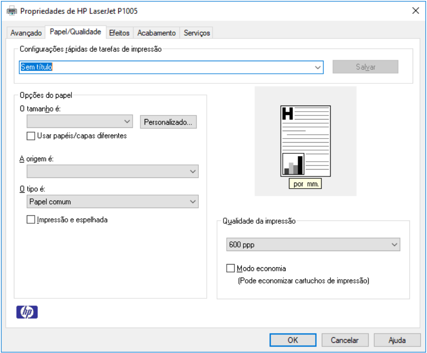
Task: Expand the 'A origem é' source dropdown
Action: point(113,171)
